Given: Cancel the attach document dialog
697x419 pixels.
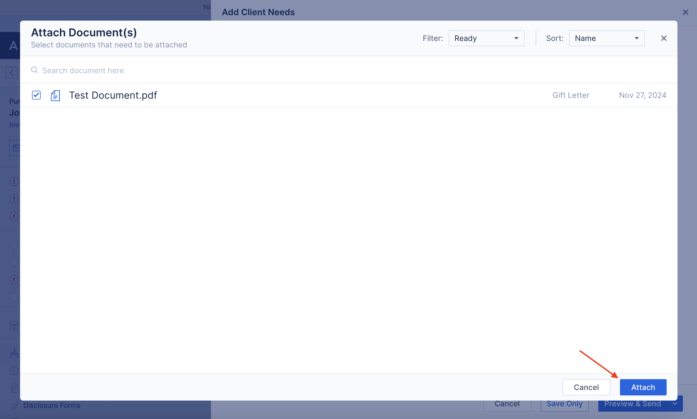Looking at the screenshot, I should click(586, 387).
